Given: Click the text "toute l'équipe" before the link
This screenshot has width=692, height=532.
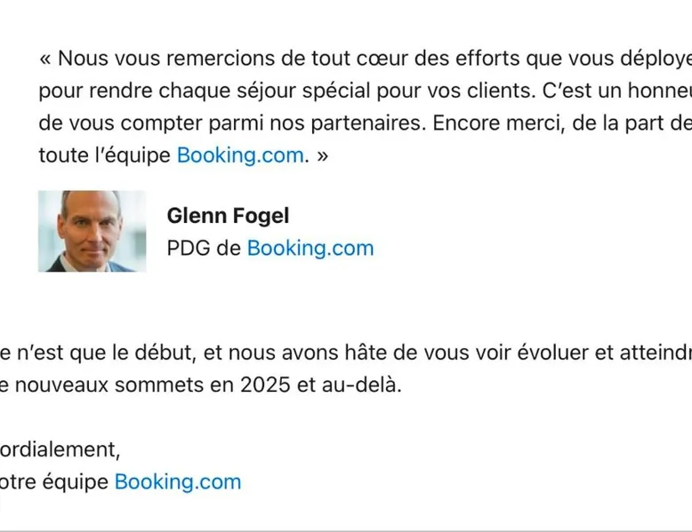Looking at the screenshot, I should coord(105,155).
